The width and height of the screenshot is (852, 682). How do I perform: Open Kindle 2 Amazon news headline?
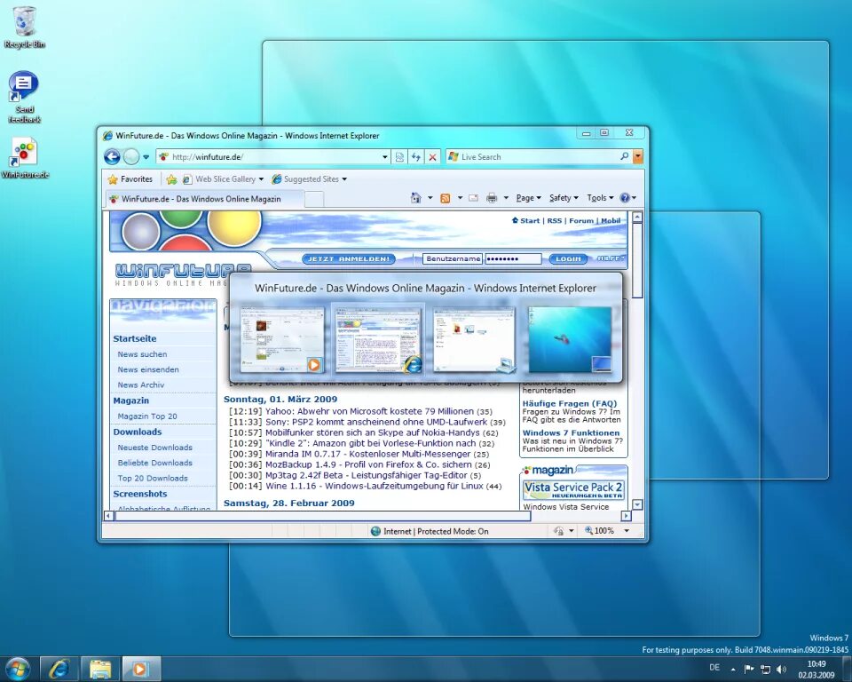(370, 443)
